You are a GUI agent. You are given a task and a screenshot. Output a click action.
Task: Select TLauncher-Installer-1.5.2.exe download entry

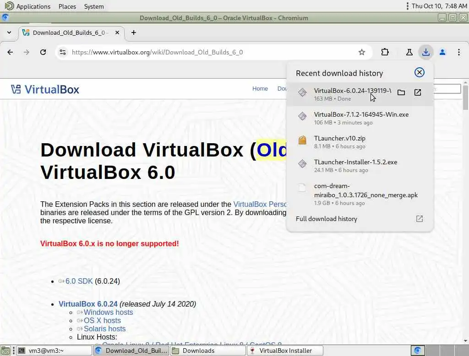point(360,166)
